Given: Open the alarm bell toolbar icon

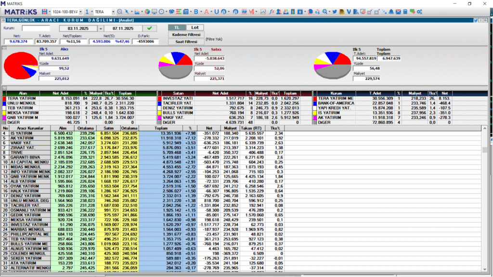Looking at the screenshot, I should [x=391, y=12].
